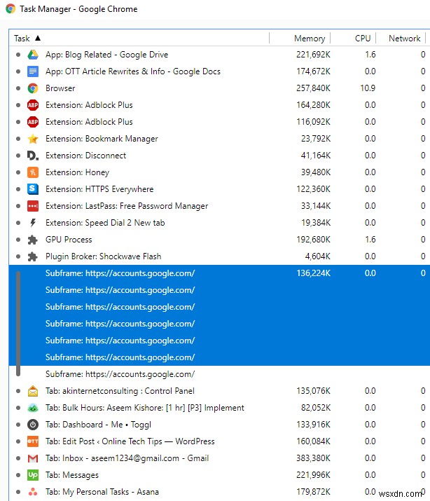
Task: Select Tab: Bulk Hours: Aseem Kishore row
Action: [x=219, y=408]
